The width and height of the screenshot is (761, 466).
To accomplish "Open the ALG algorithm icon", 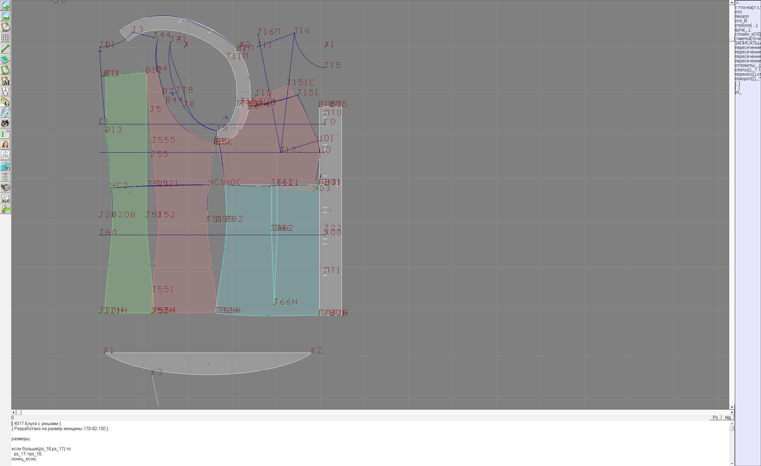I will click(x=5, y=198).
